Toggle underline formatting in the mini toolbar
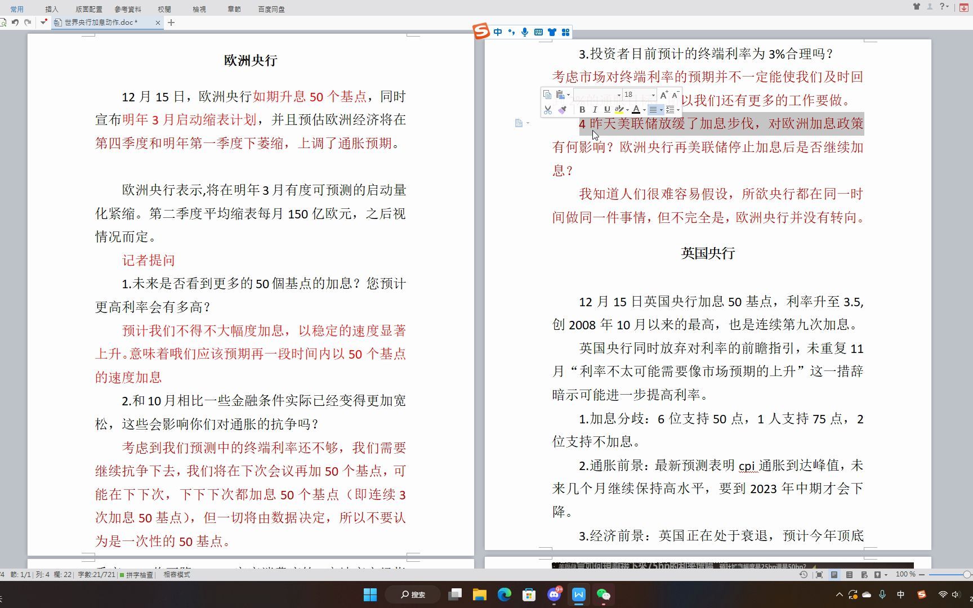This screenshot has width=973, height=608. (606, 110)
